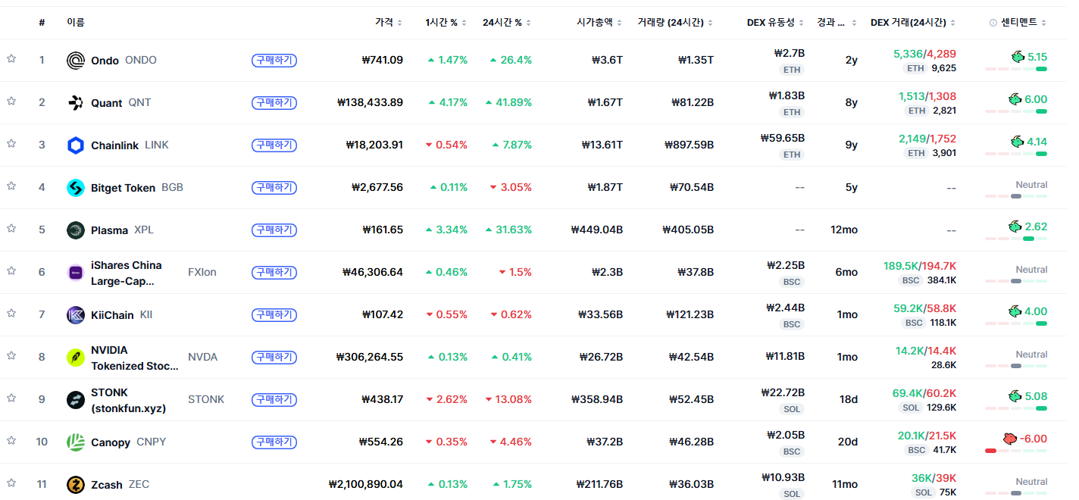The image size is (1079, 500).
Task: Sort by the 경과 age column header
Action: 837,23
